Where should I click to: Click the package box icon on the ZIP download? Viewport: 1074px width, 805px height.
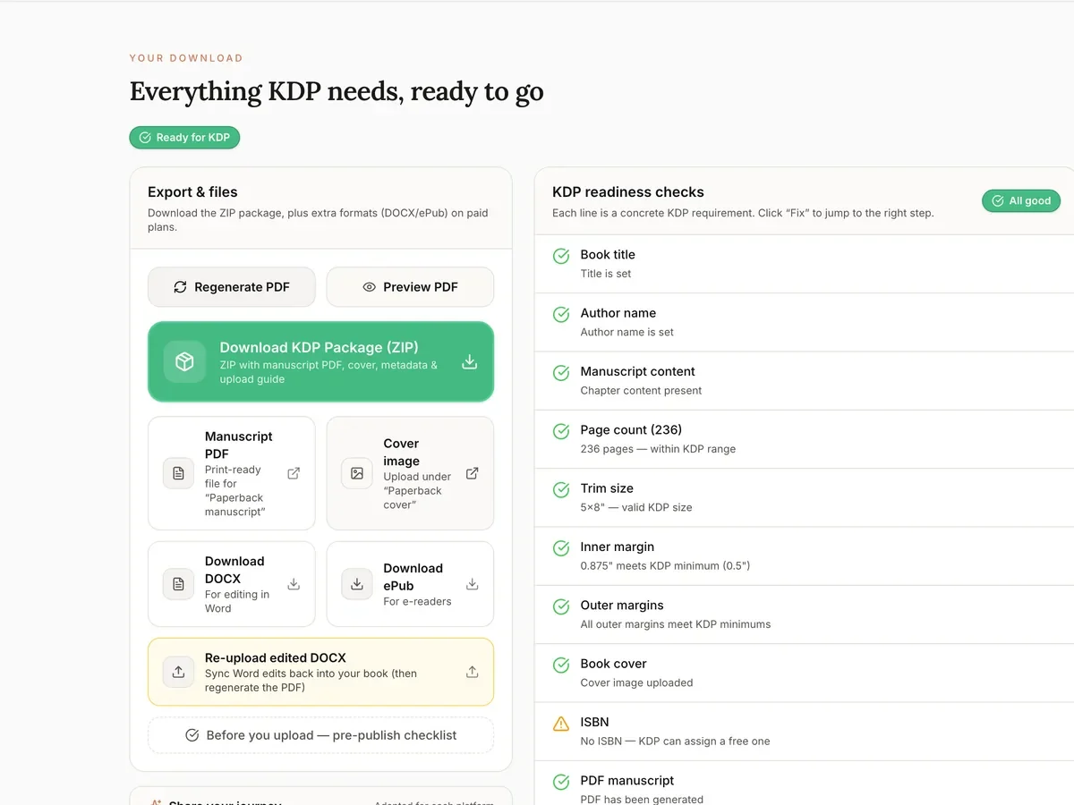(x=184, y=361)
